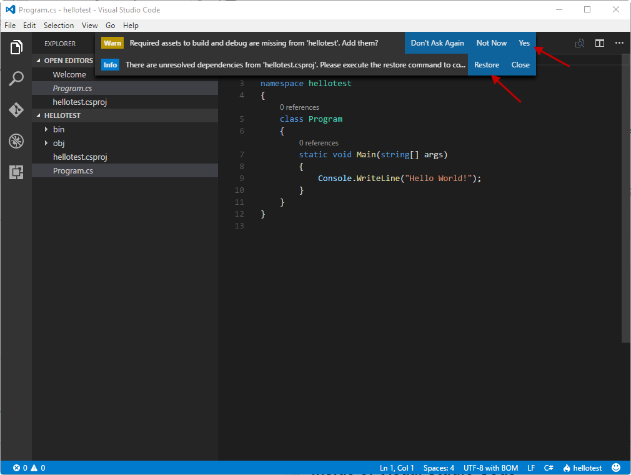The width and height of the screenshot is (631, 475).
Task: Open the Source Control view
Action: [x=16, y=109]
